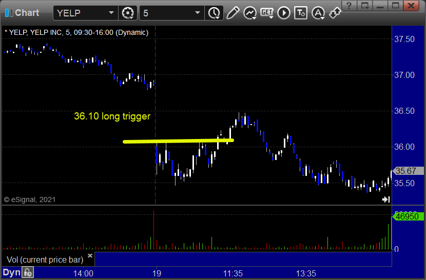Click the 0 volume axis label
426x280 pixels.
396,249
